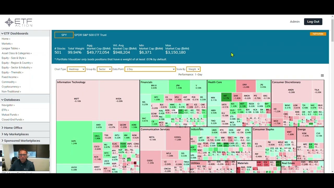Open Equity - Thematic link
This screenshot has height=188, width=334.
12,72
